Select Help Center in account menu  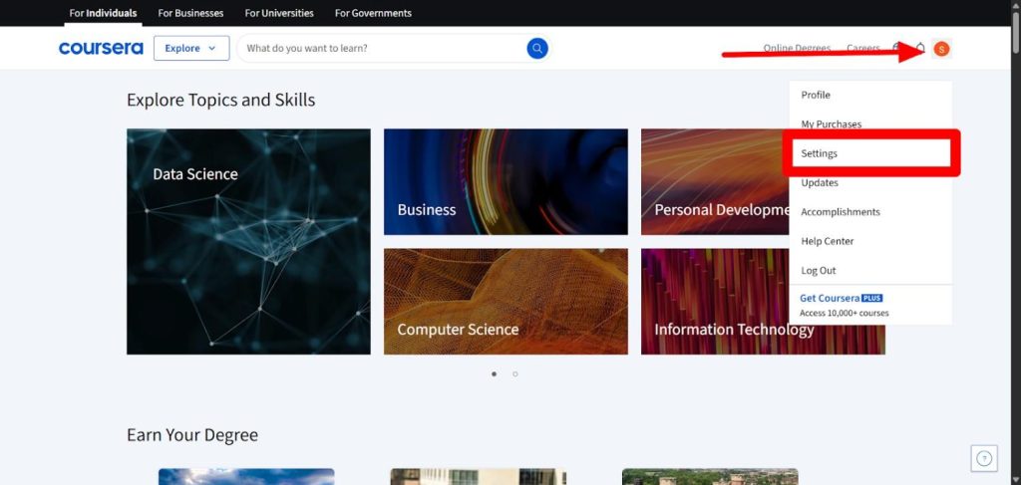tap(870, 241)
